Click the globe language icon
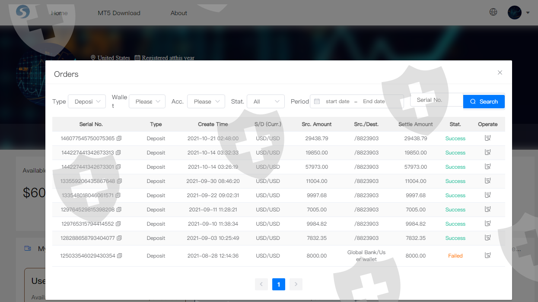The image size is (538, 302). tap(493, 12)
